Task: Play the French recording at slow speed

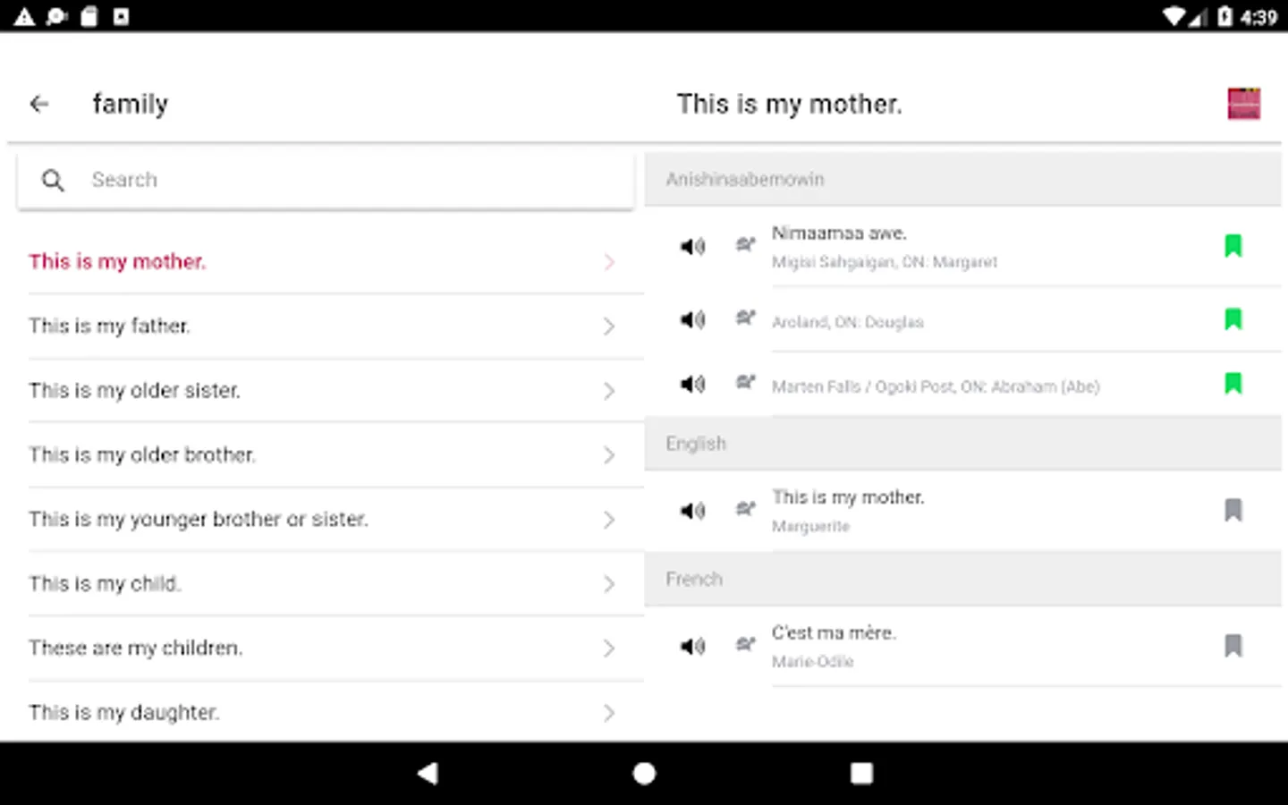Action: 745,644
